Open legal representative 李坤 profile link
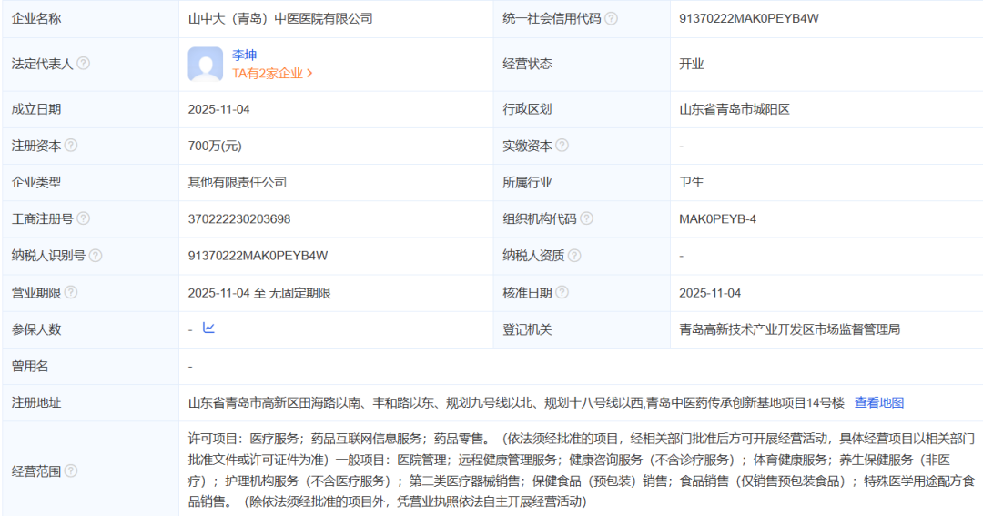Screen dimensions: 983x516 point(245,55)
